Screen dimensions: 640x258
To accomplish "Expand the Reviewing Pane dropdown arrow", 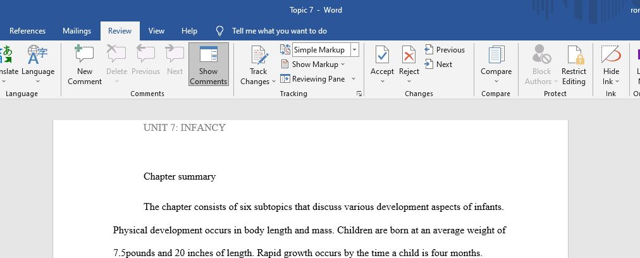I will (x=354, y=79).
